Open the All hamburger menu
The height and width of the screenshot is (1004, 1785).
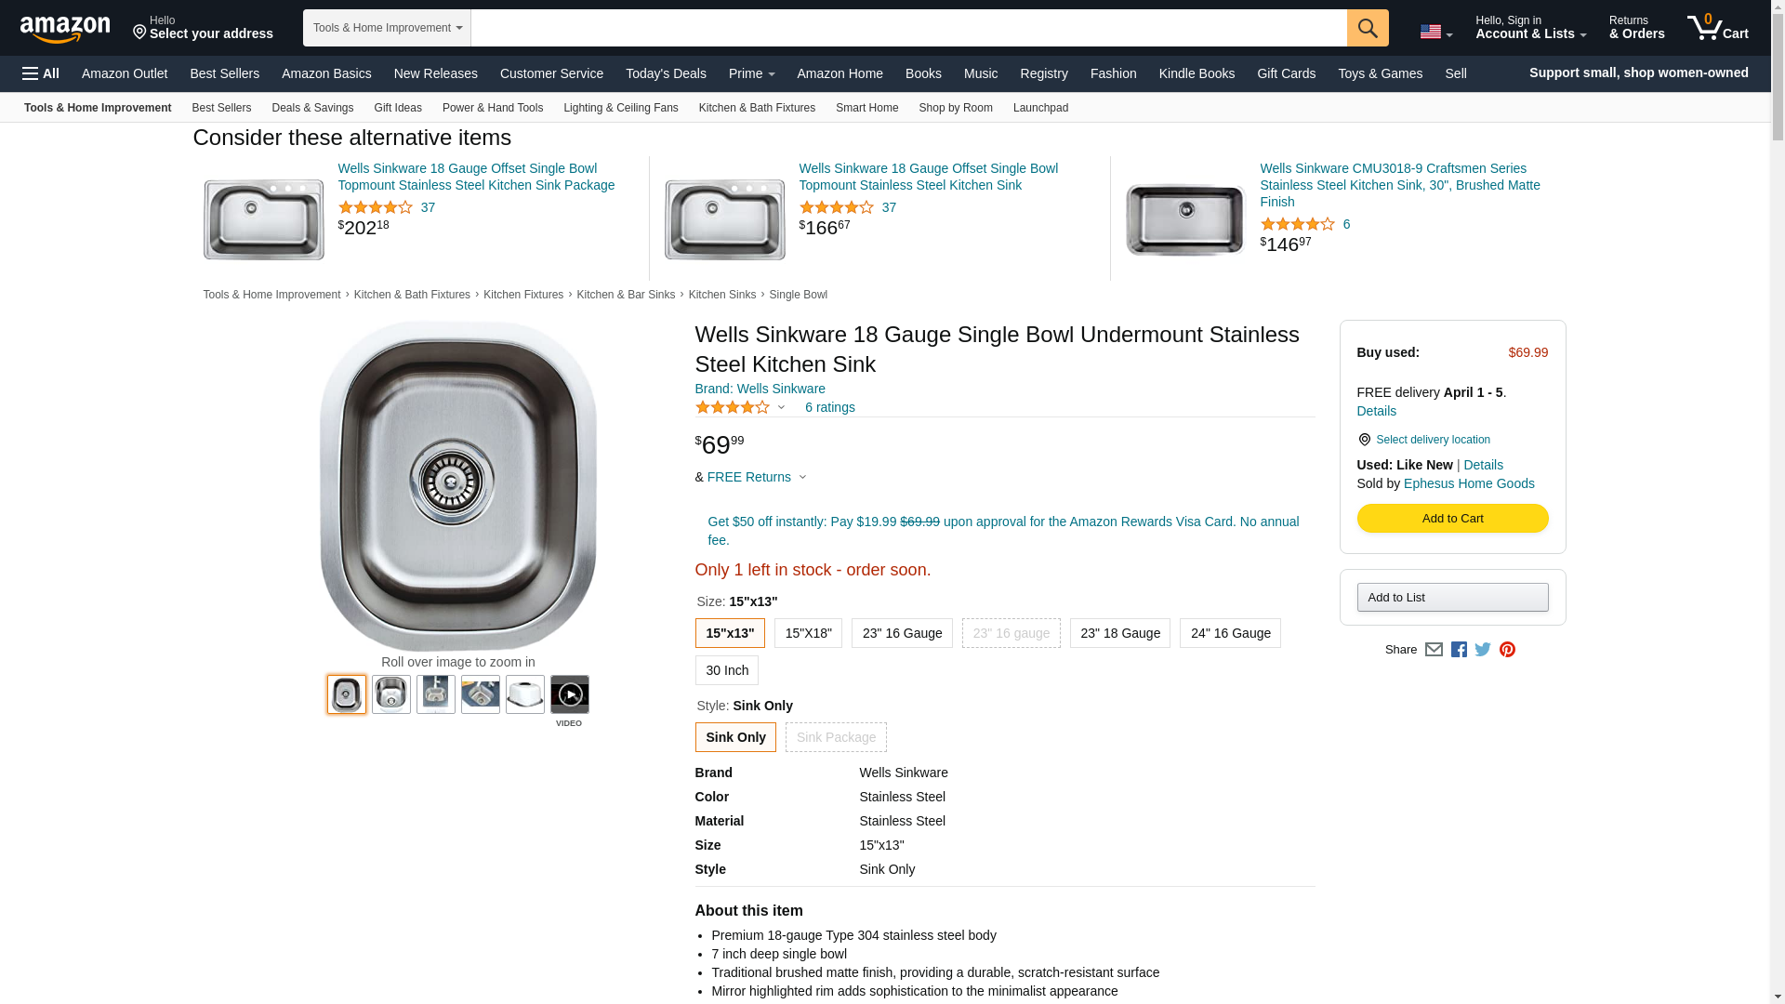[x=41, y=73]
